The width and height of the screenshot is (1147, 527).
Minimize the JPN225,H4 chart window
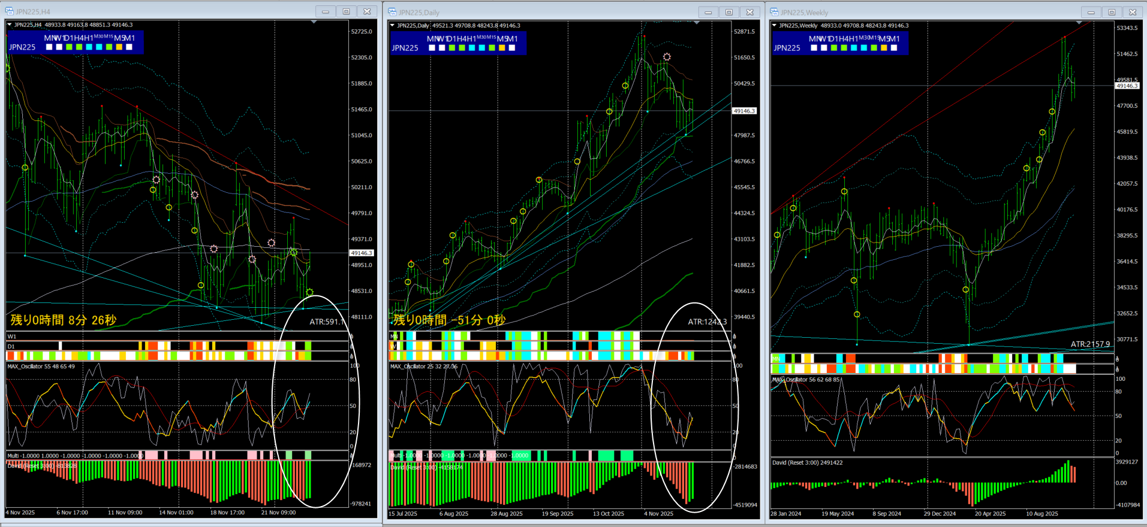tap(325, 11)
